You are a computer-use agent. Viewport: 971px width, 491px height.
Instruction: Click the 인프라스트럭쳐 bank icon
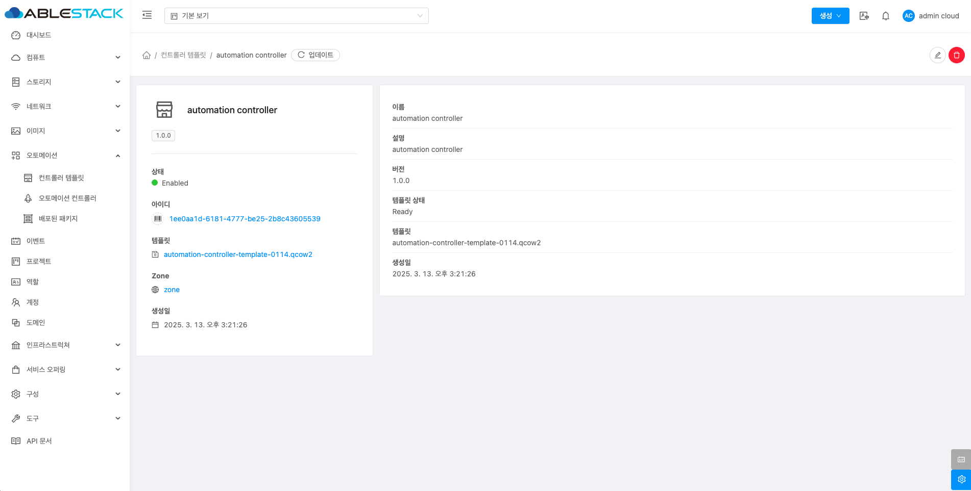(16, 345)
